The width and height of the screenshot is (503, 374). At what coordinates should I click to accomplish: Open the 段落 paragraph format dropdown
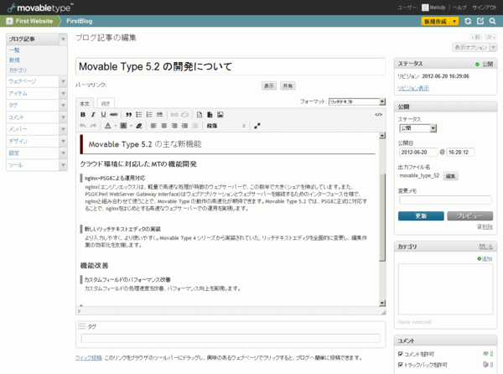point(226,126)
